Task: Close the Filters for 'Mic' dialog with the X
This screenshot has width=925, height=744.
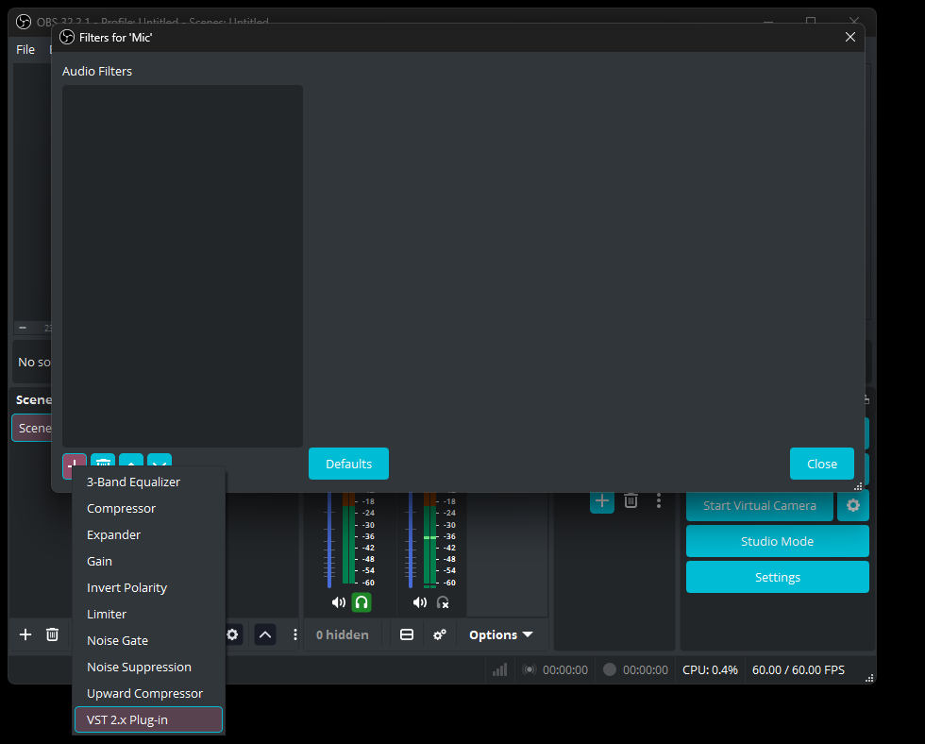Action: [850, 37]
